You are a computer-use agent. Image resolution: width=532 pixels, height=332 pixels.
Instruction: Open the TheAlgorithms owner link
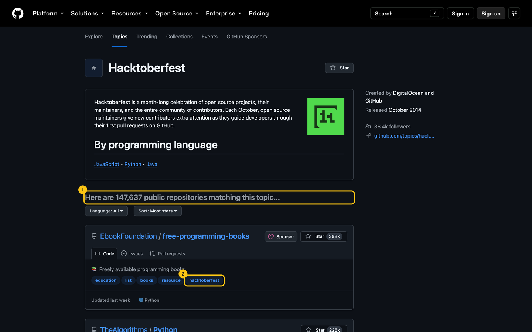[124, 329]
